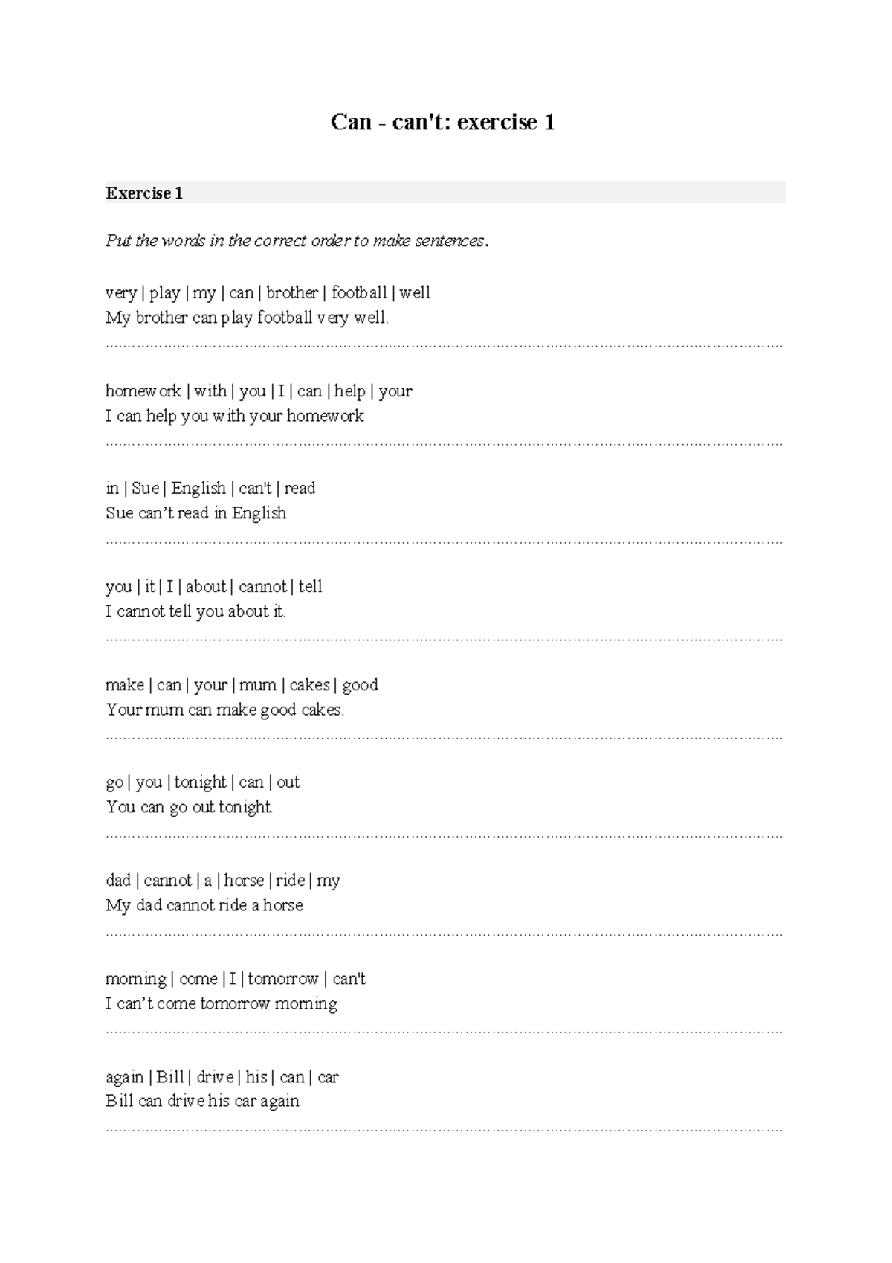Click the 'Exercise 1' section heading
892x1263 pixels.
click(x=144, y=193)
